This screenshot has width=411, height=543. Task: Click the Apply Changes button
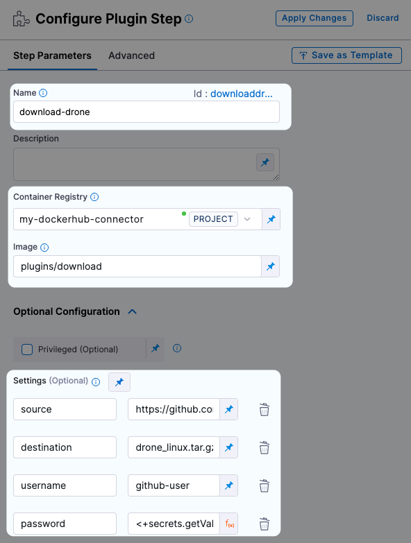[x=314, y=18]
